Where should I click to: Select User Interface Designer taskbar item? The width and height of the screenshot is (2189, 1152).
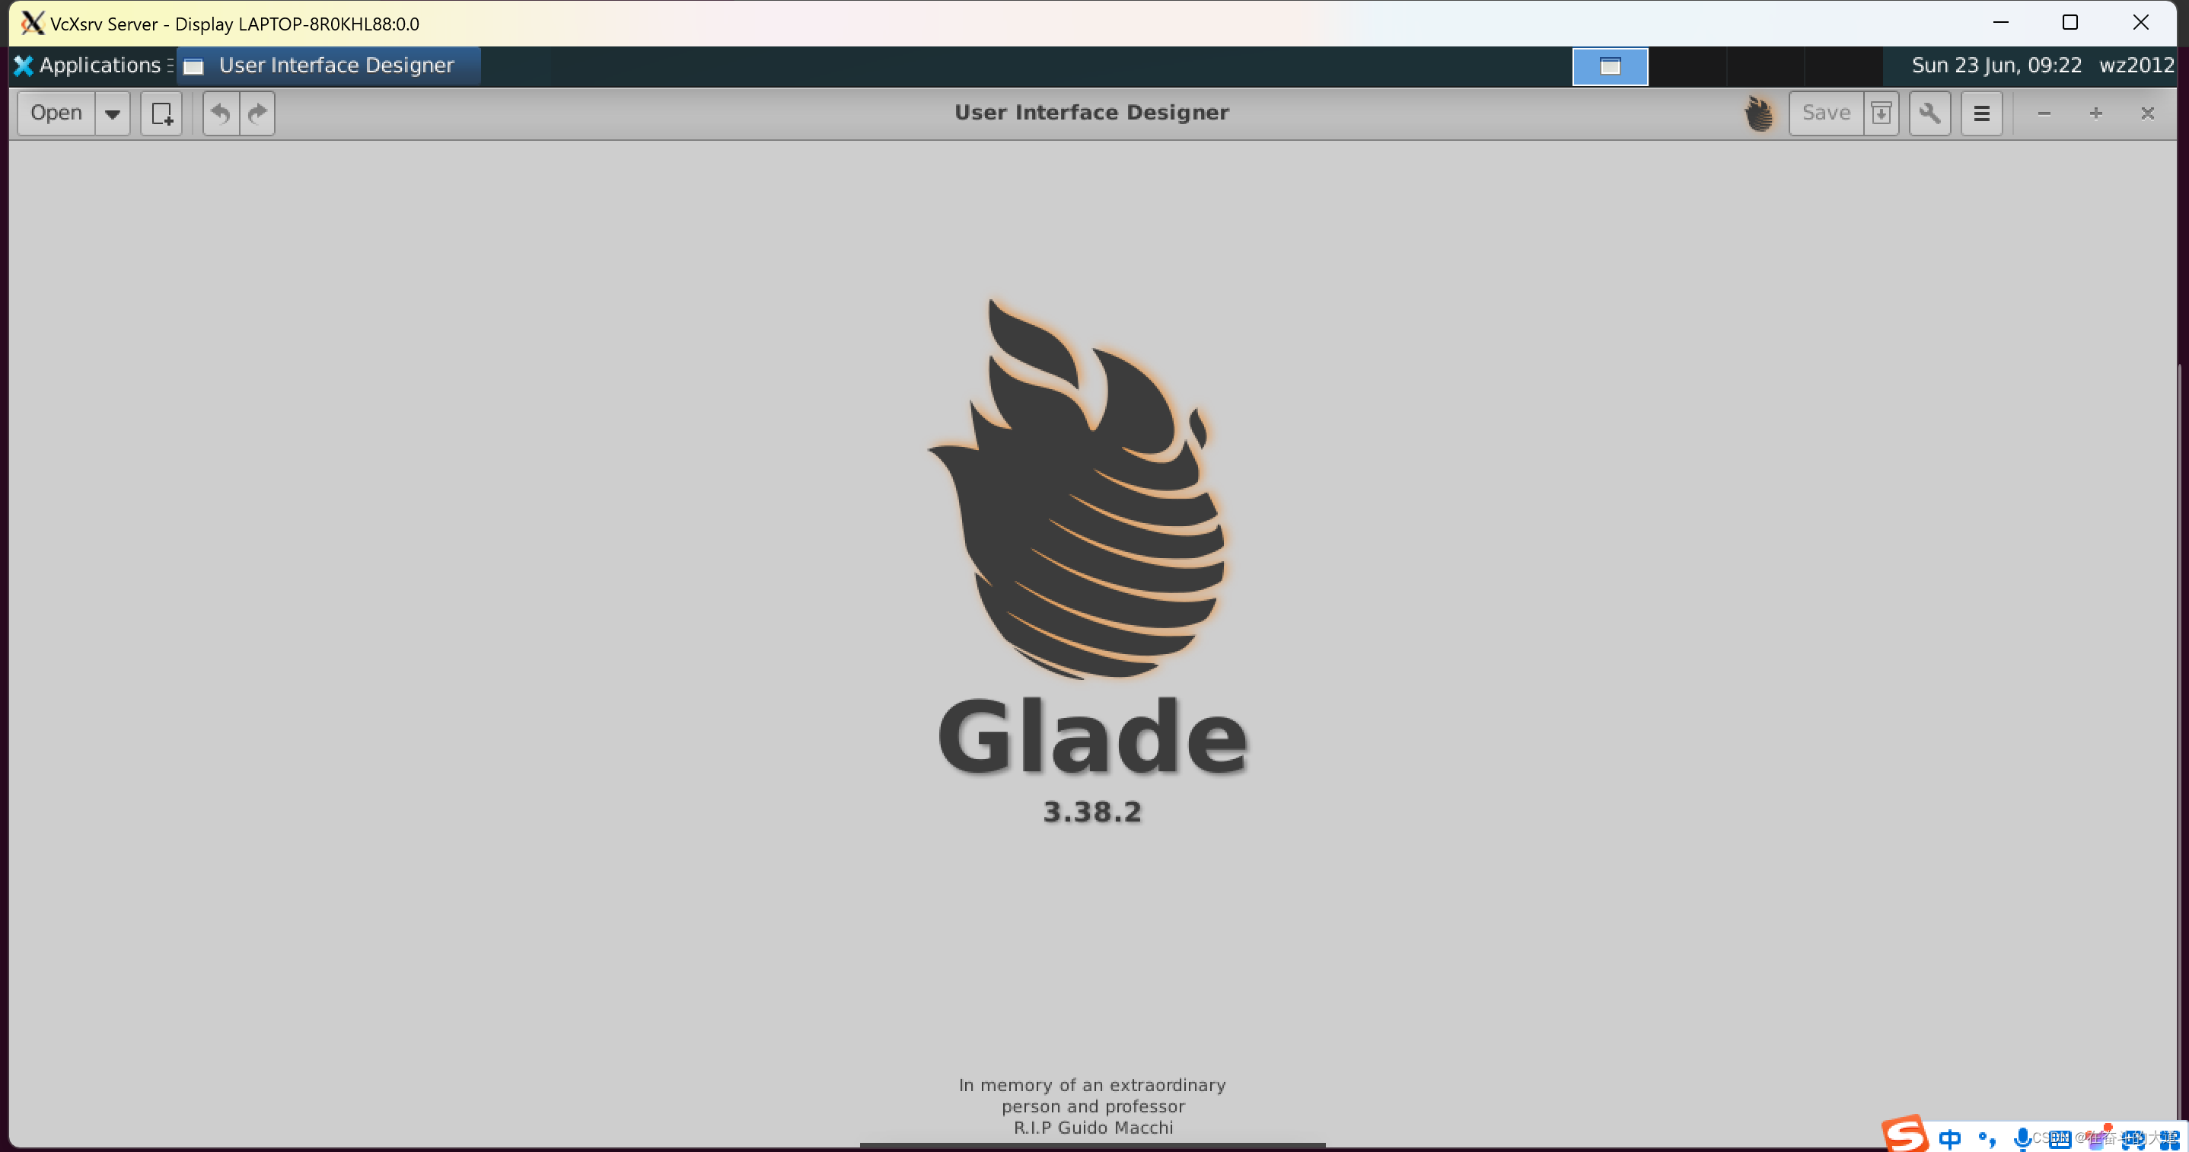tap(328, 65)
